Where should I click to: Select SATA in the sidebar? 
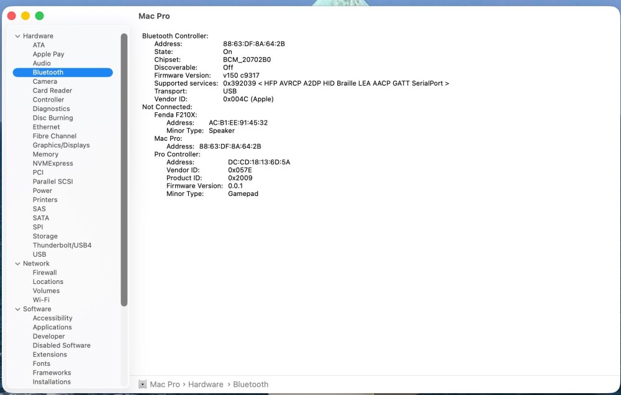click(x=41, y=218)
